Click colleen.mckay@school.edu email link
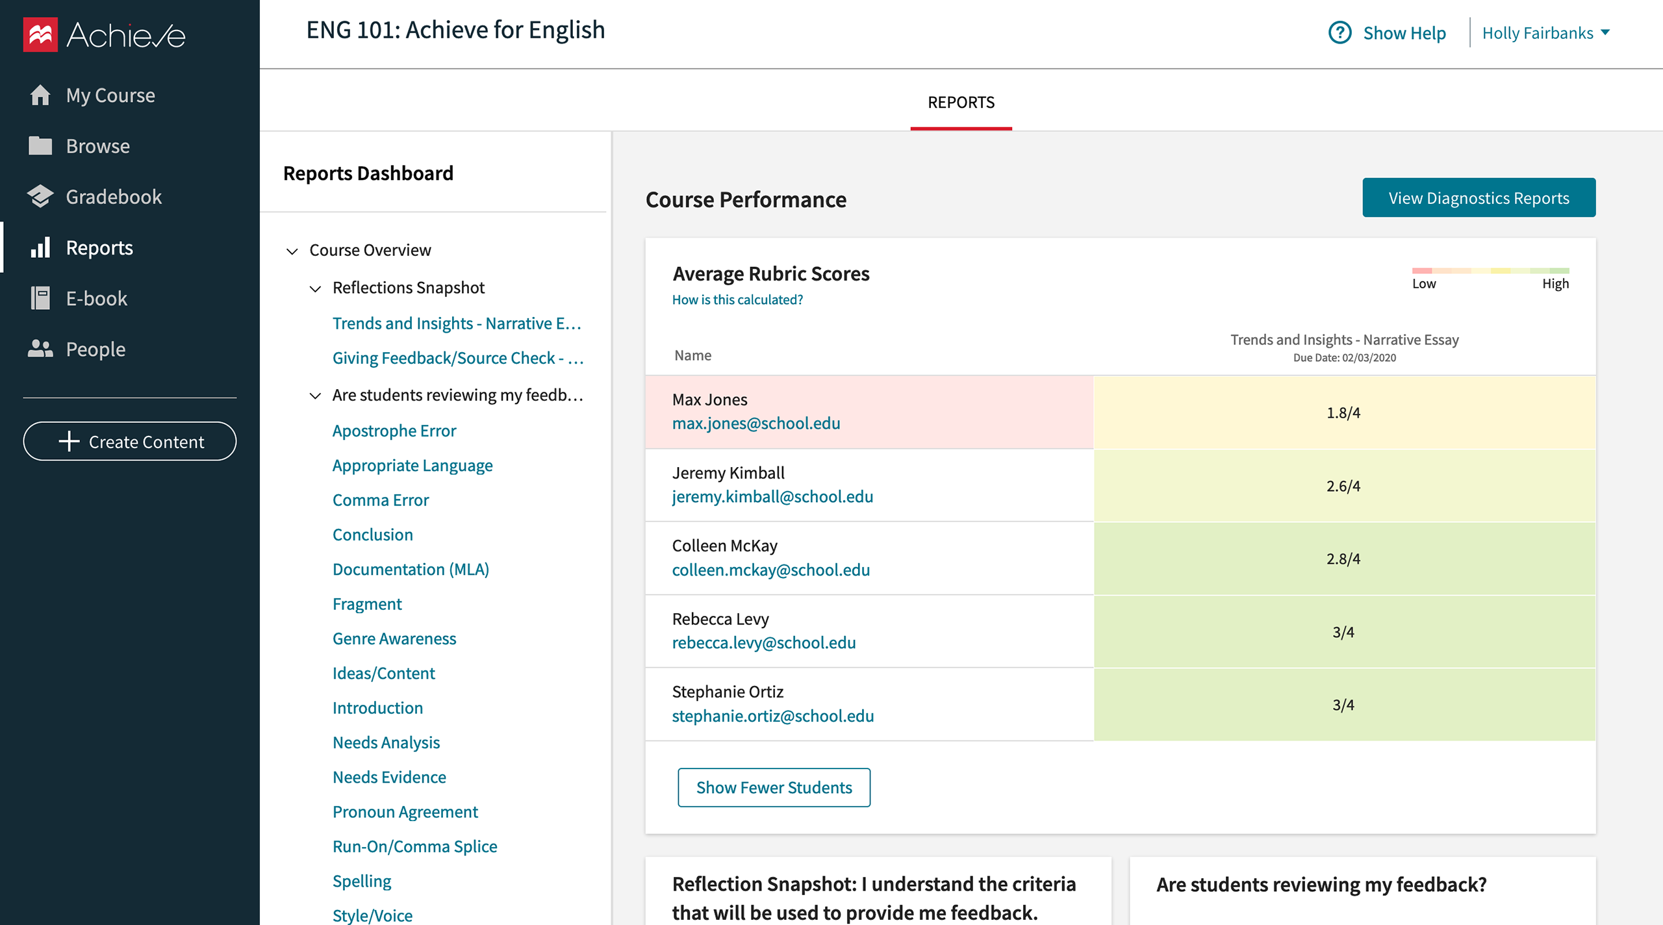This screenshot has height=925, width=1663. pos(770,570)
